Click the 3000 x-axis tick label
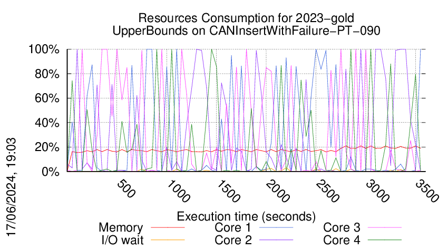Image resolution: width=448 pixels, height=250 pixels. coord(377,191)
